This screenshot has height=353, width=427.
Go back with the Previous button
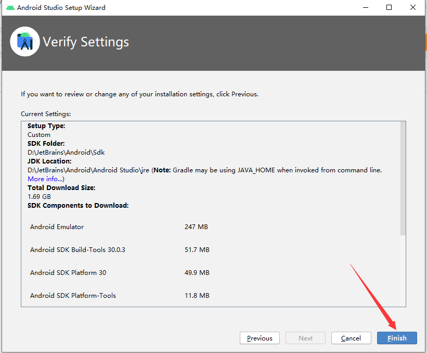pos(260,338)
